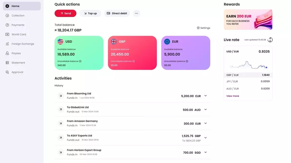Click the Payments sidebar icon
Viewport: 291px width, 163px height.
[x=7, y=25]
